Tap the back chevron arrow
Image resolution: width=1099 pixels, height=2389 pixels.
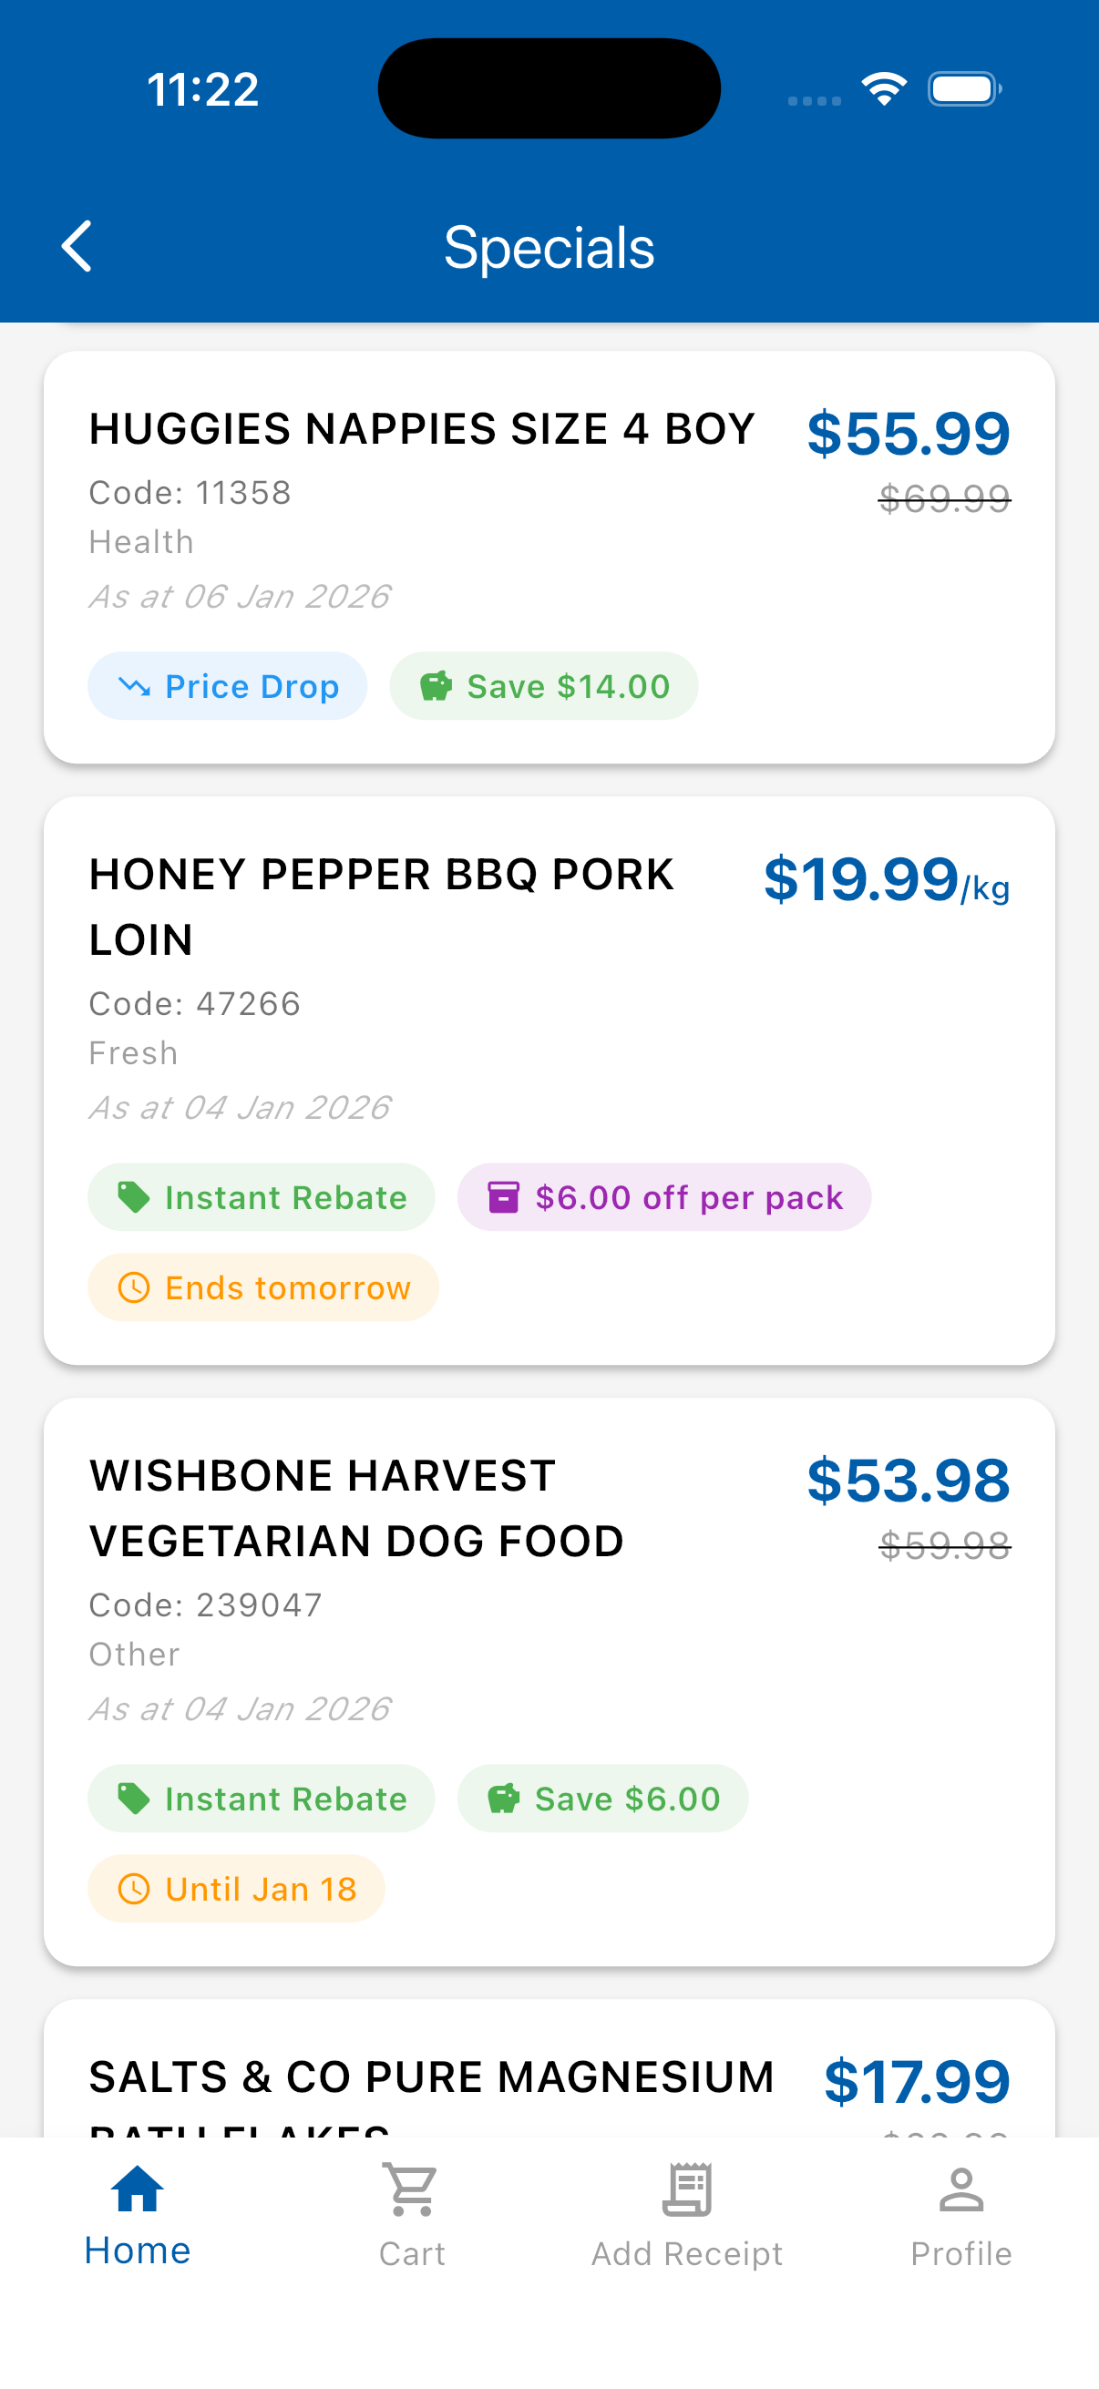point(77,247)
